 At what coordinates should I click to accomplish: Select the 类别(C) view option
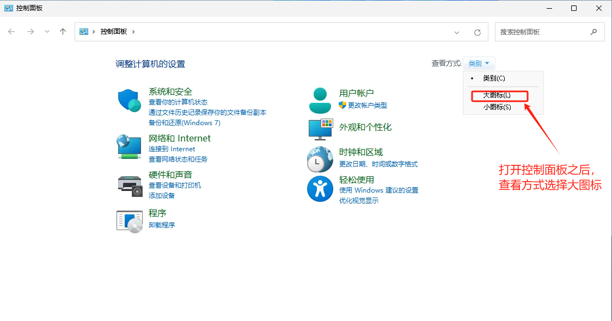click(494, 78)
